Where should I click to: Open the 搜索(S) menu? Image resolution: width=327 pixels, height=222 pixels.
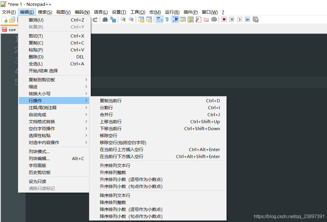click(x=45, y=12)
